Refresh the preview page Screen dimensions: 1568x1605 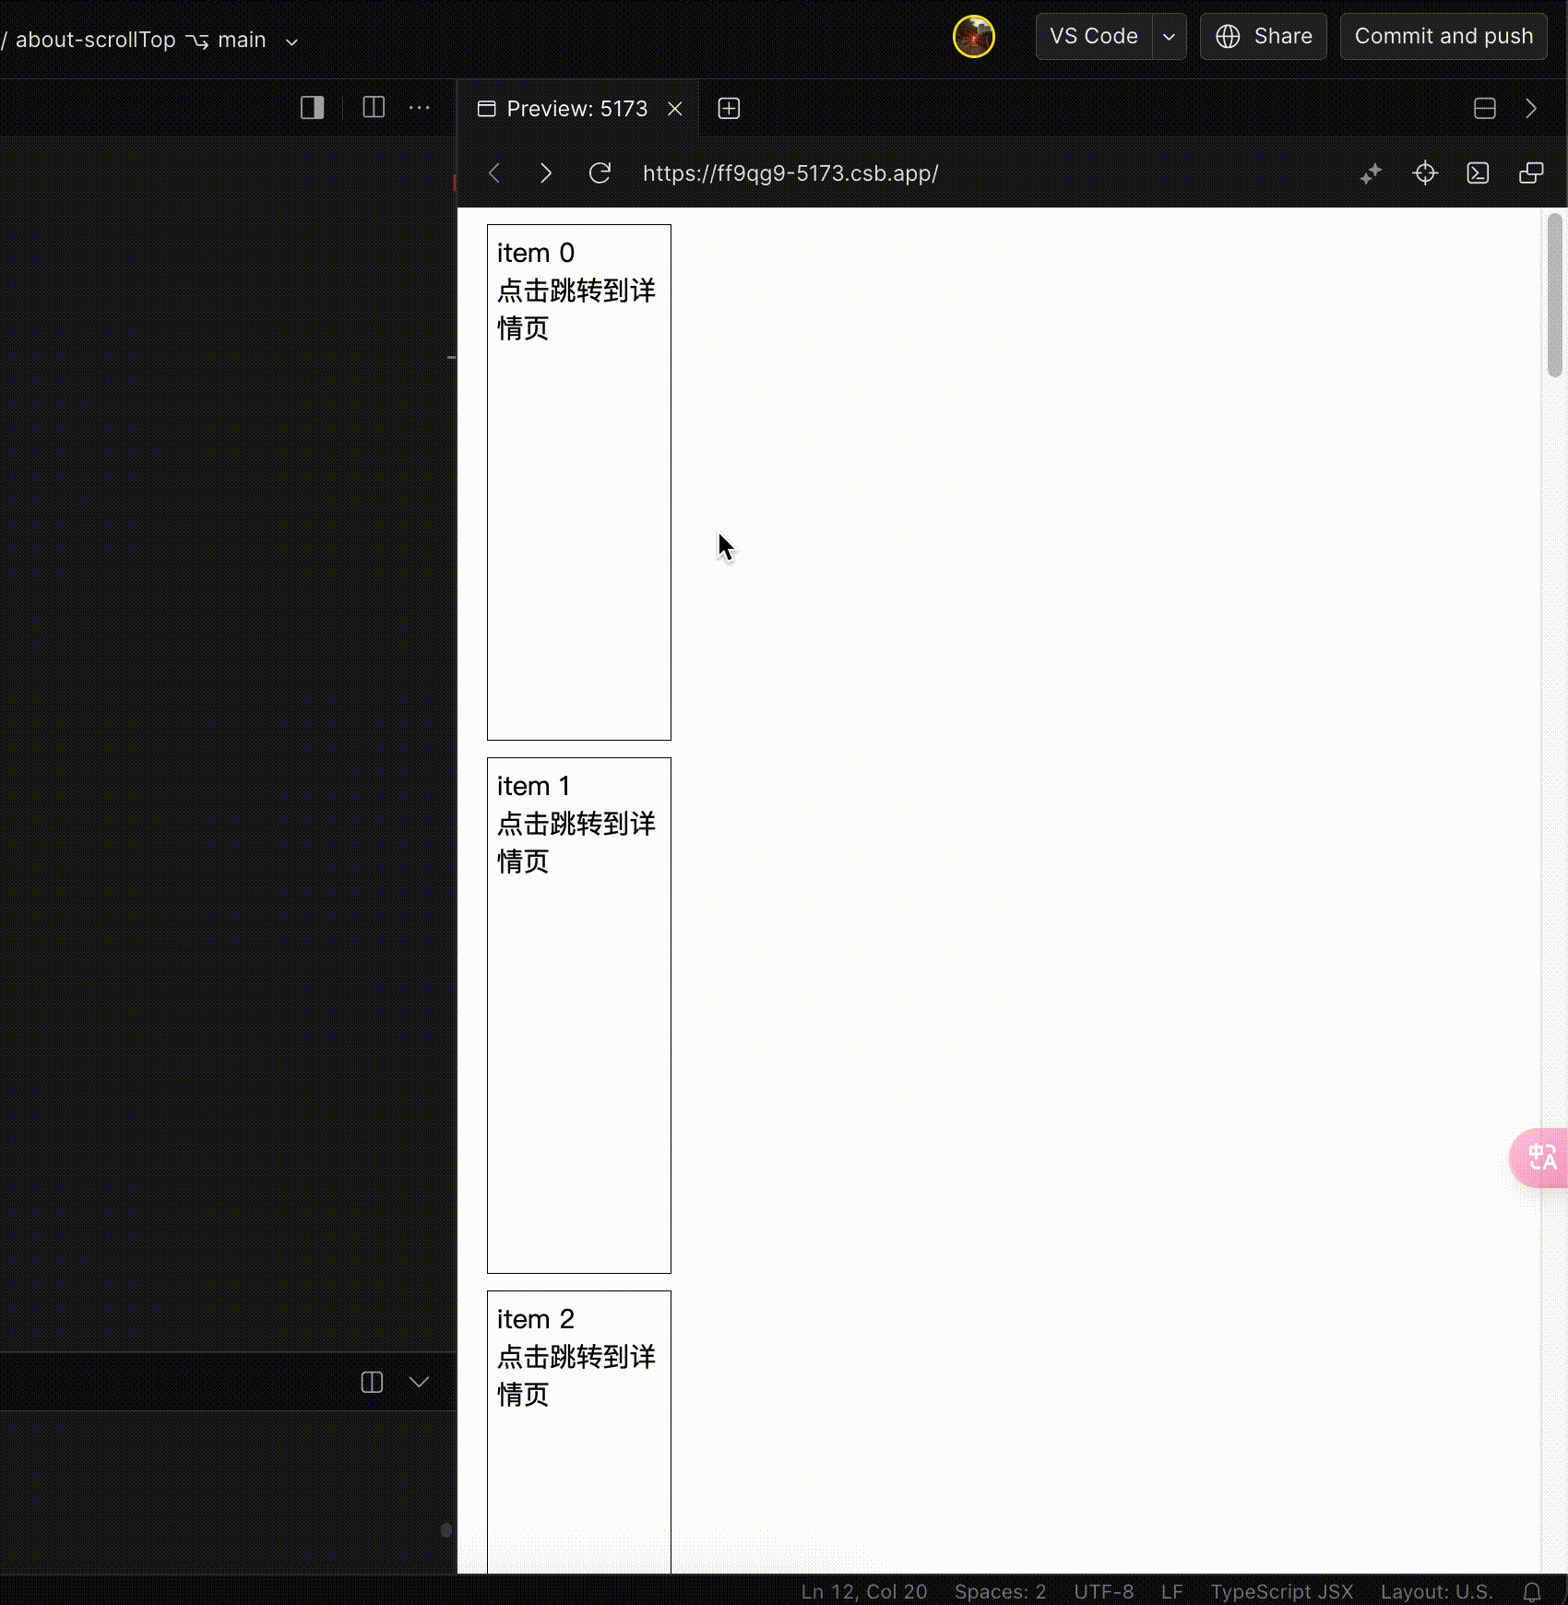click(x=600, y=173)
